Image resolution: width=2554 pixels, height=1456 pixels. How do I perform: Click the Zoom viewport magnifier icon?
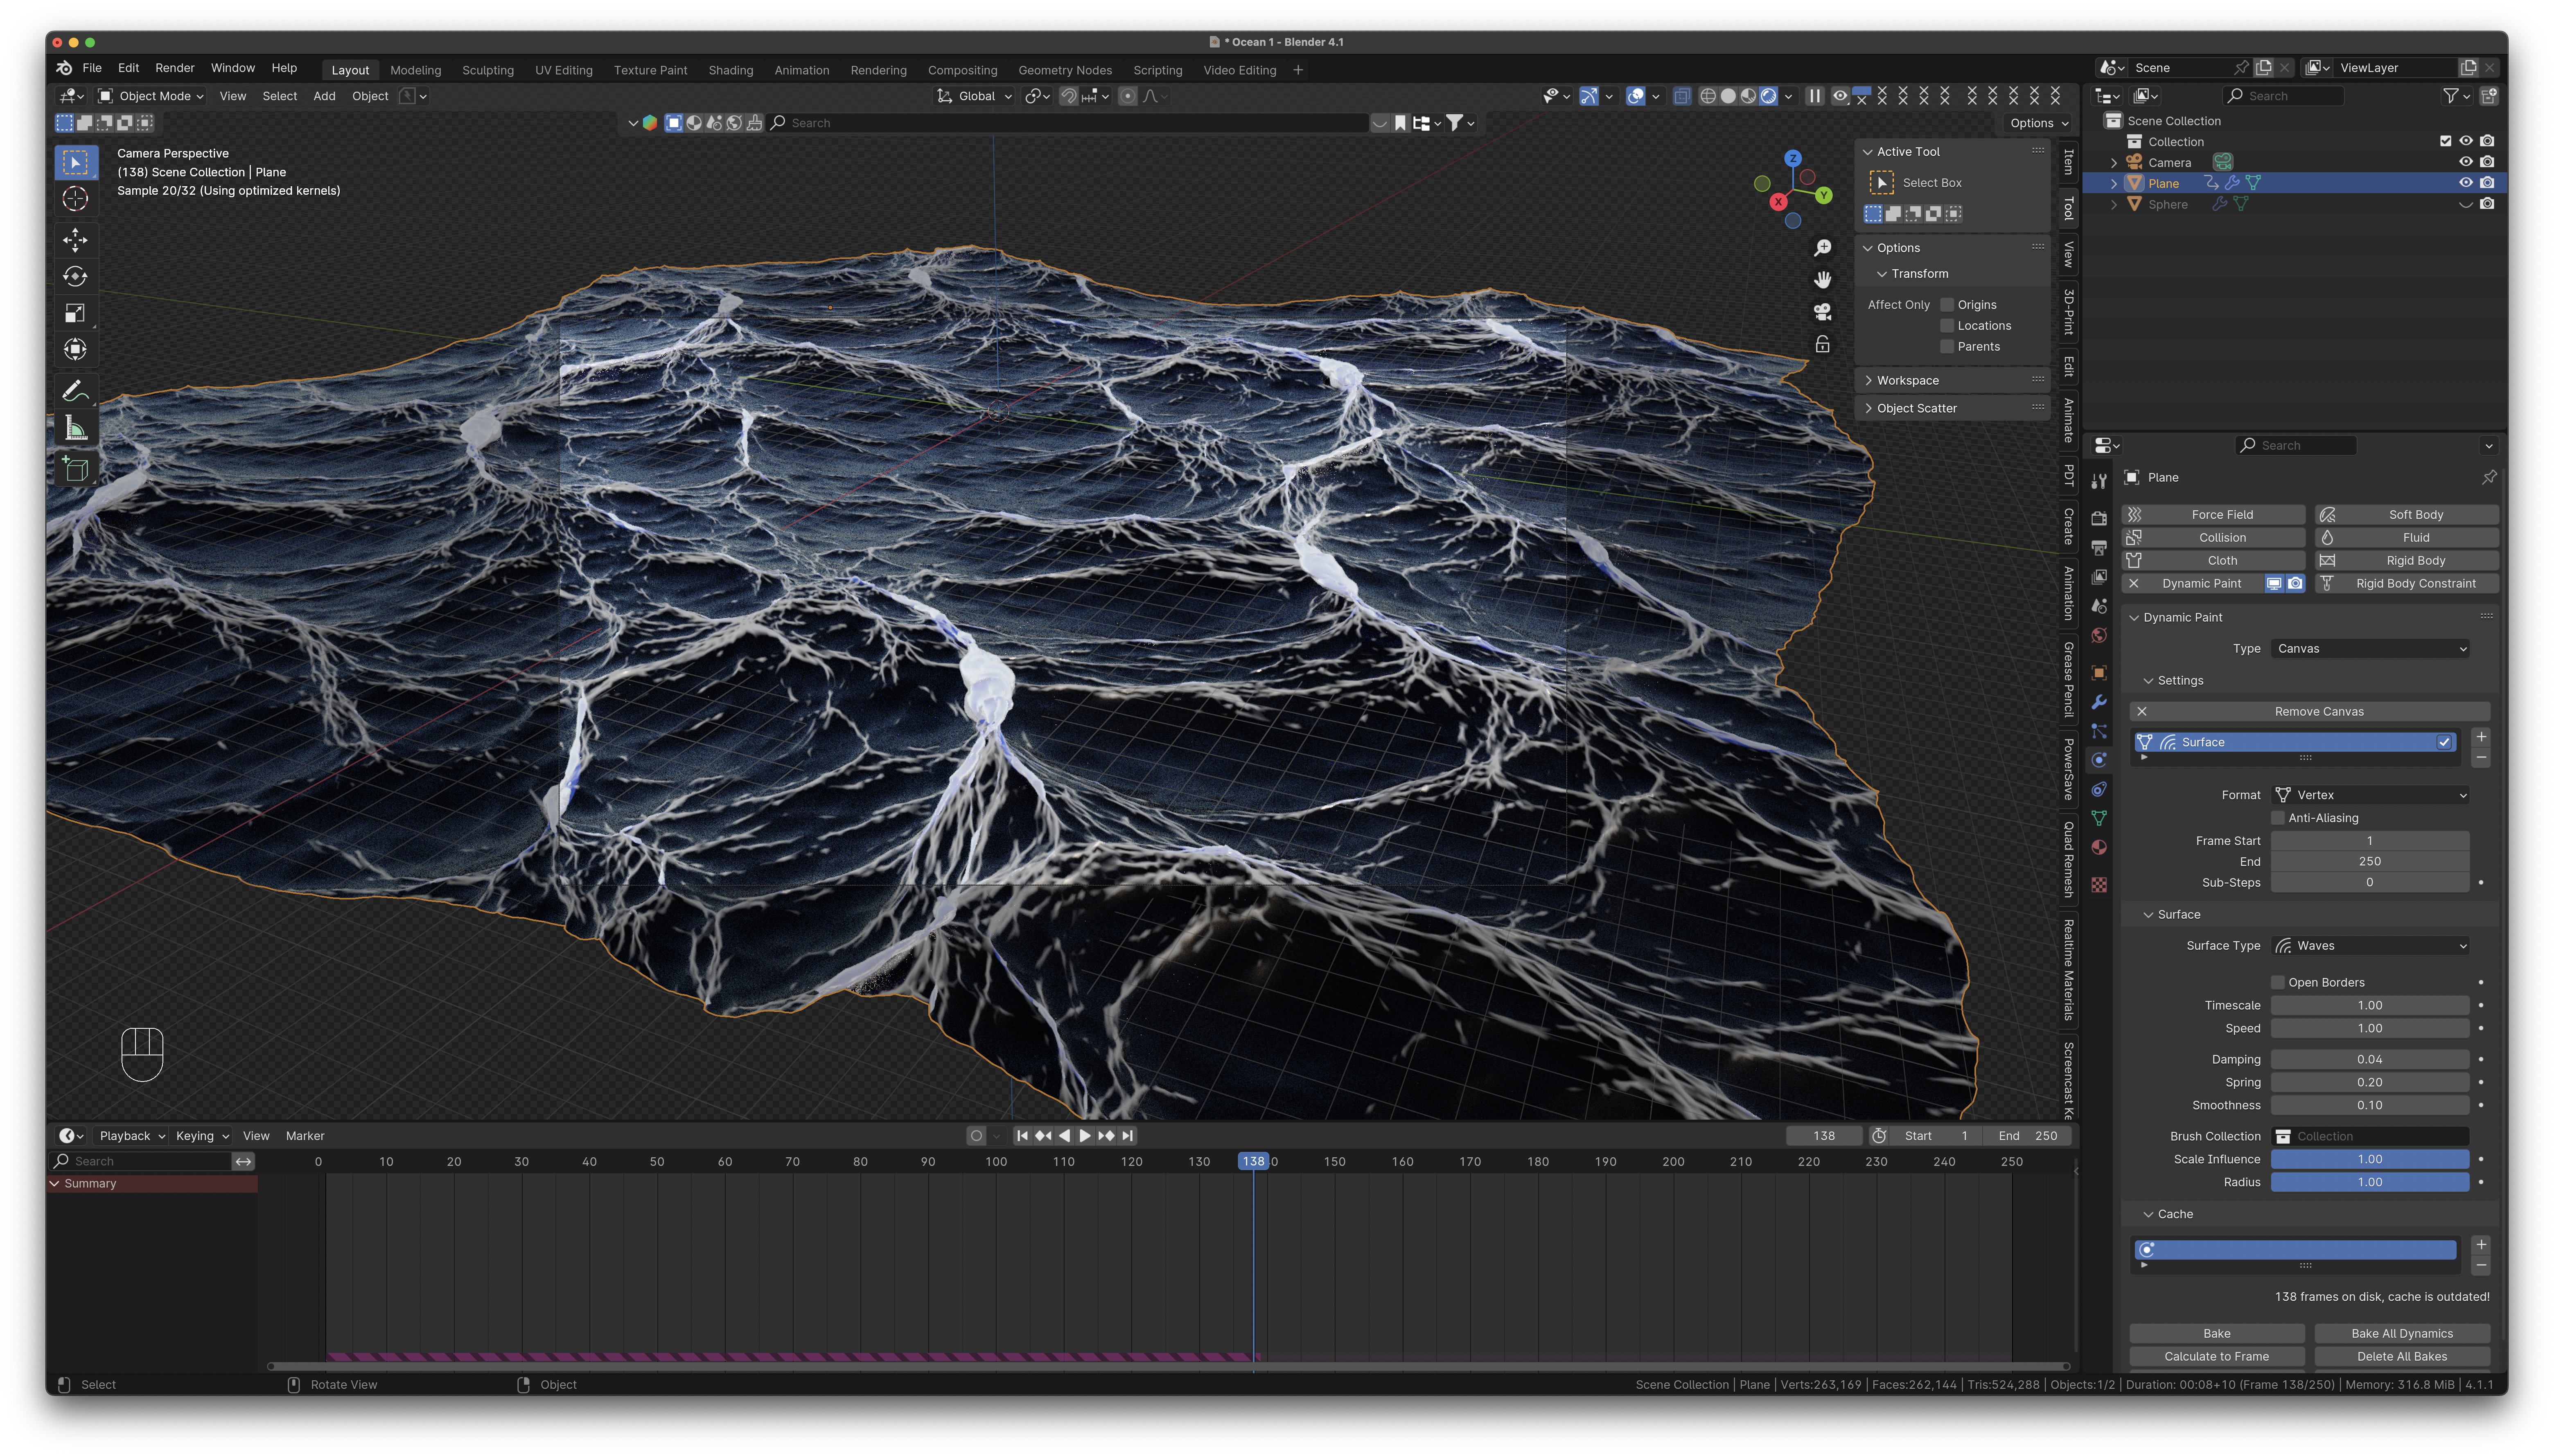pos(1823,248)
